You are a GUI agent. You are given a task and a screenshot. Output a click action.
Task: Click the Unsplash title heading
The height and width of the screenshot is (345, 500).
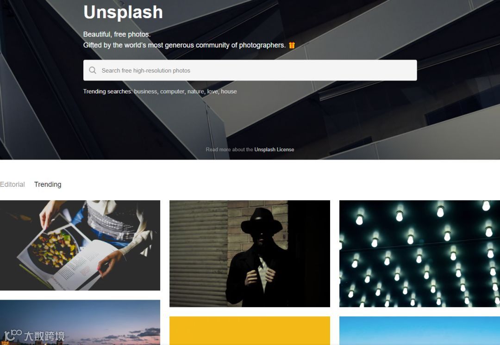tap(123, 12)
